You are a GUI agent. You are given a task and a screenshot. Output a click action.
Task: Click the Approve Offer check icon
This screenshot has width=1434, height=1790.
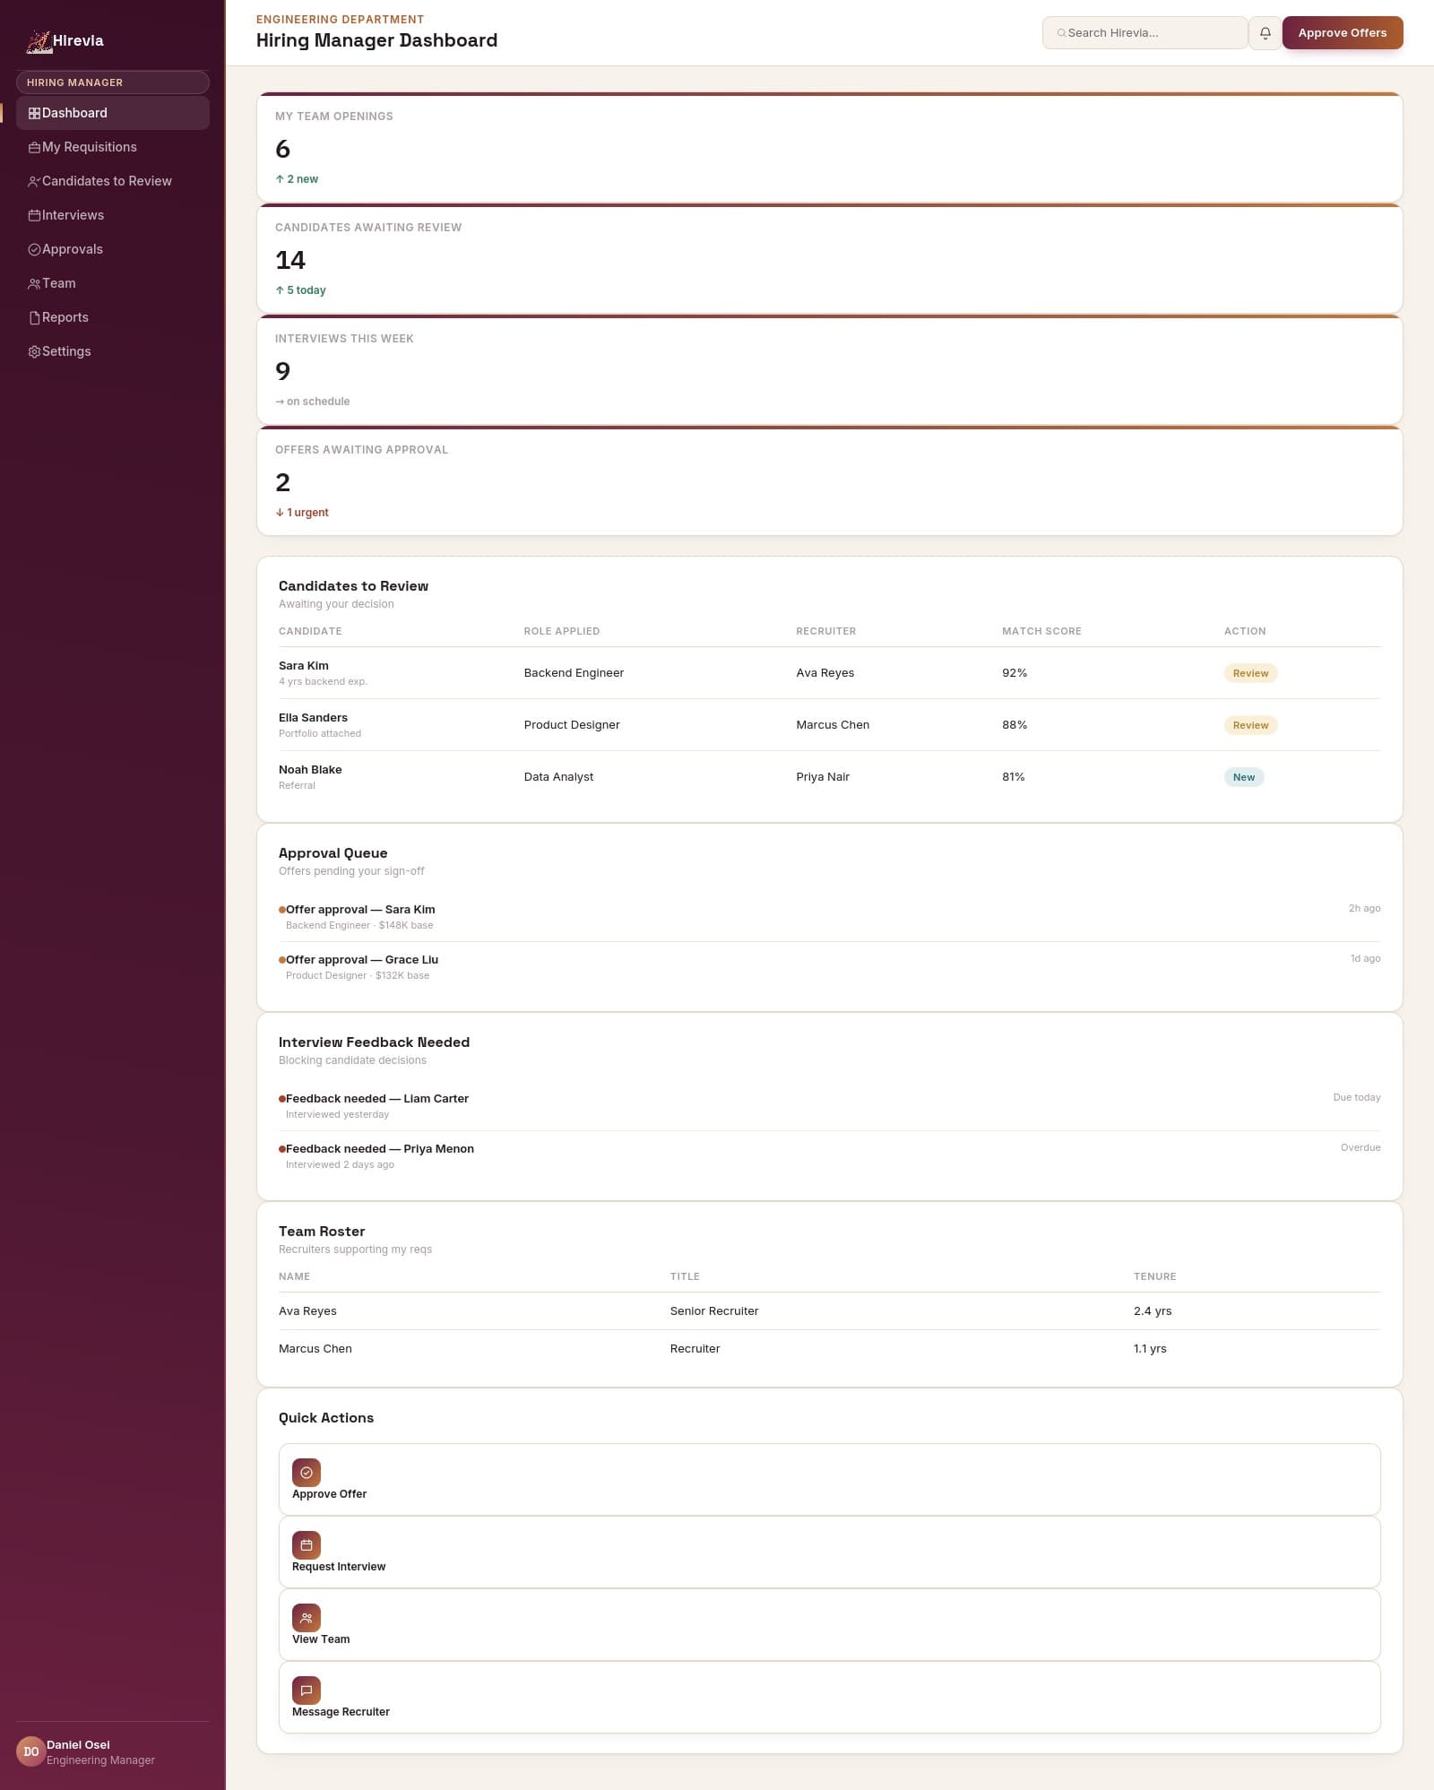point(307,1472)
